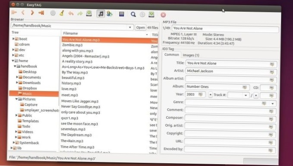Collapse the Pictures folder
The image size is (293, 166).
pyautogui.click(x=17, y=99)
